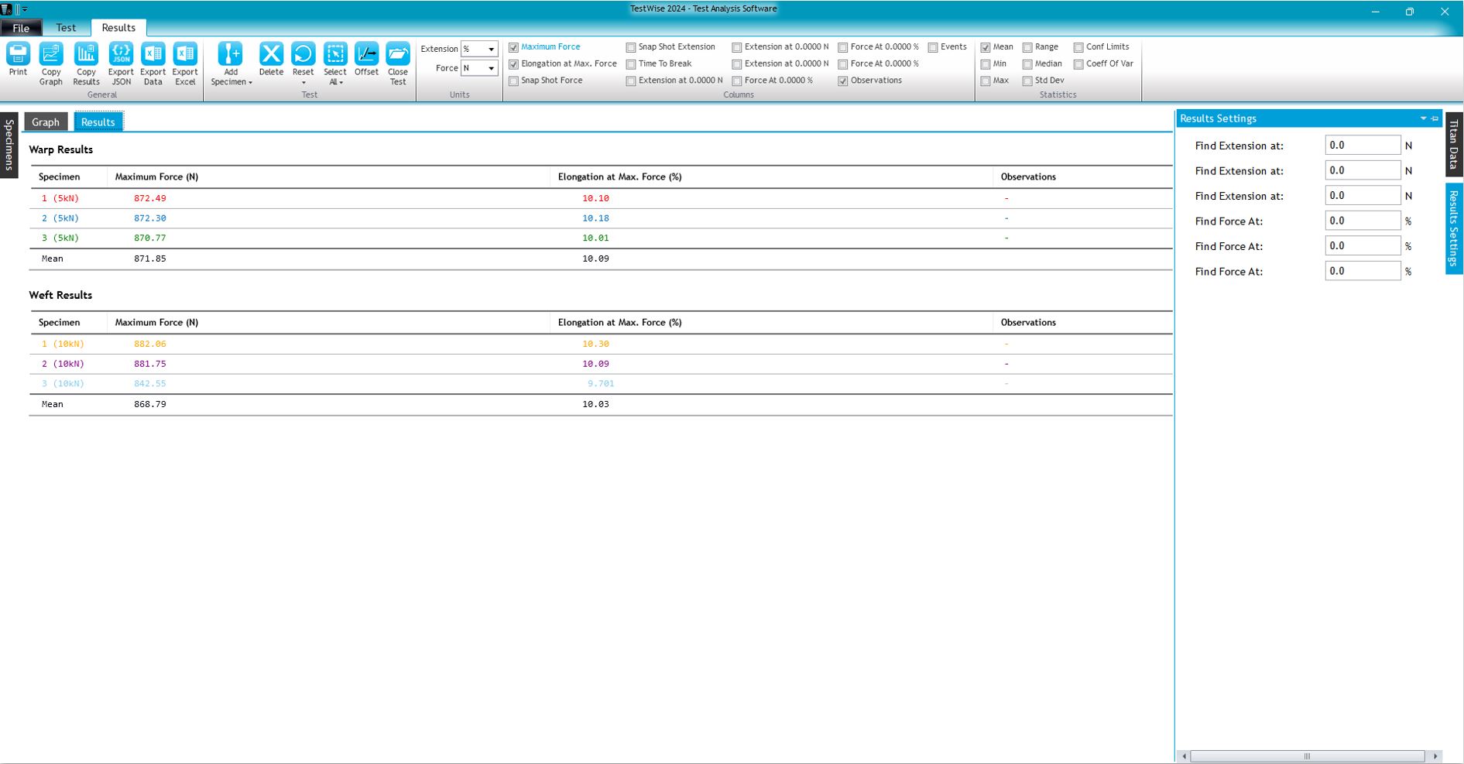Click the Export Excel icon

(185, 54)
